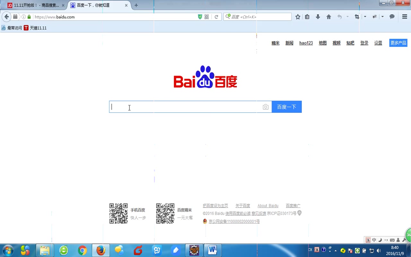Open the 地图 link

[323, 43]
